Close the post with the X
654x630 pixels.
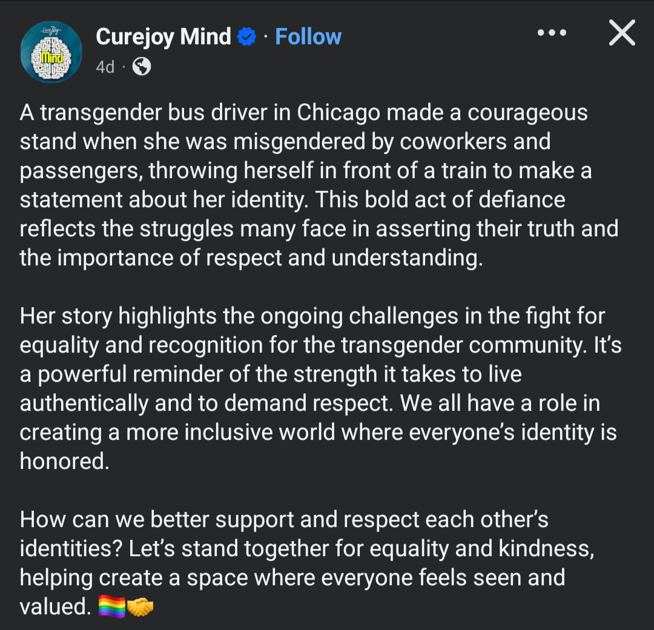pyautogui.click(x=622, y=33)
